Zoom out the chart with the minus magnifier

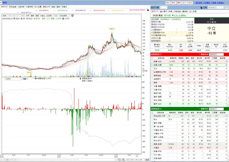click(119, 160)
